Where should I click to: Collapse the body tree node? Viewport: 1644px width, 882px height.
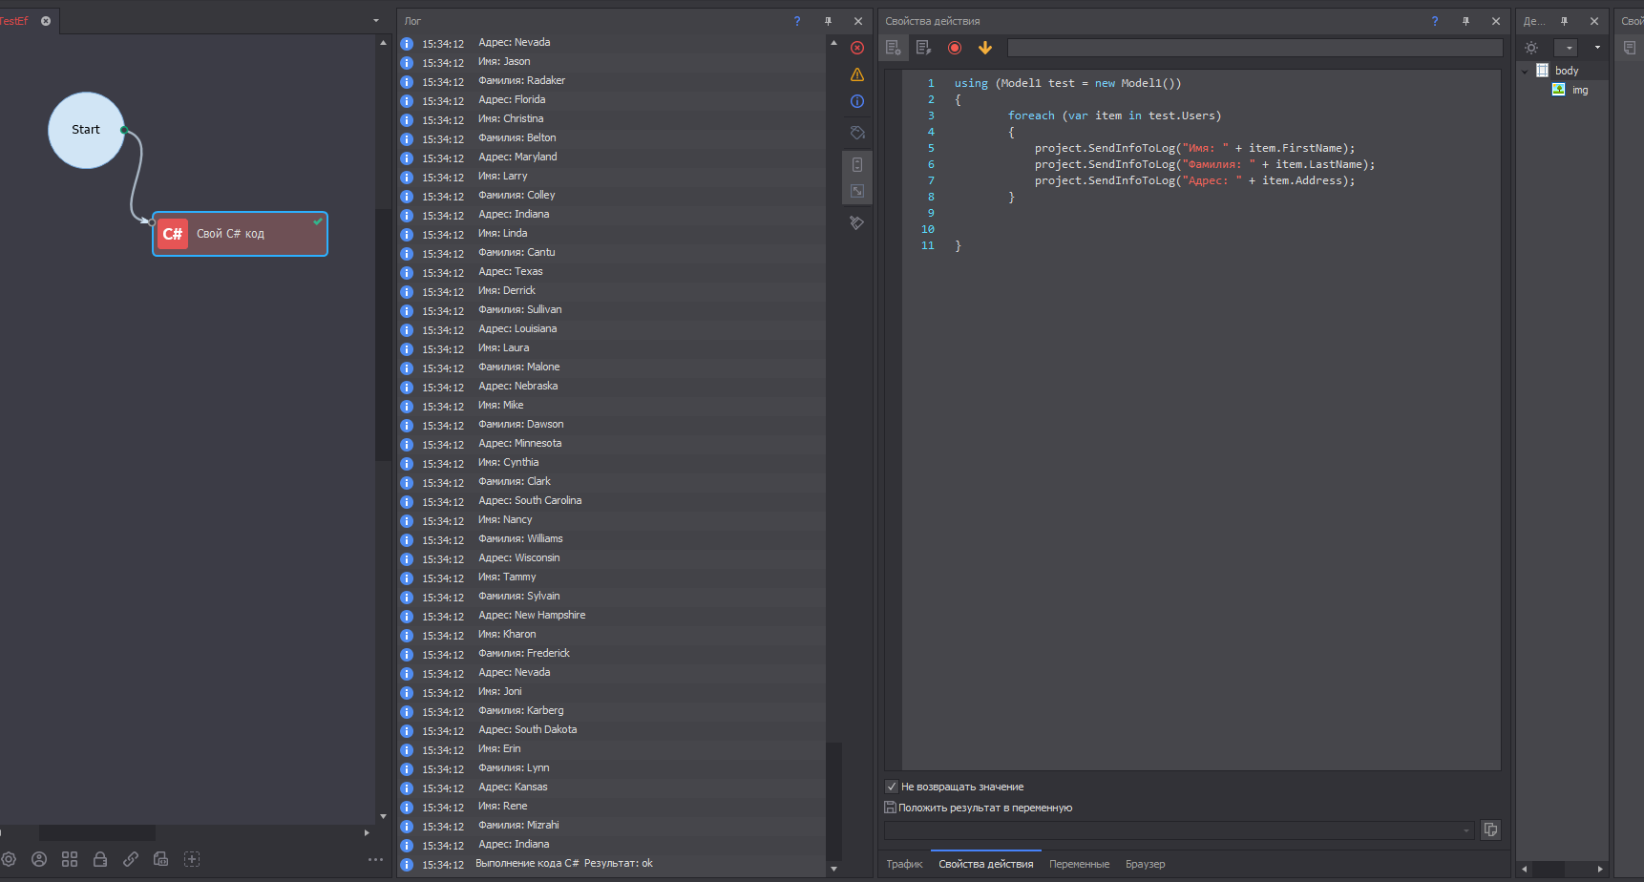(1525, 71)
